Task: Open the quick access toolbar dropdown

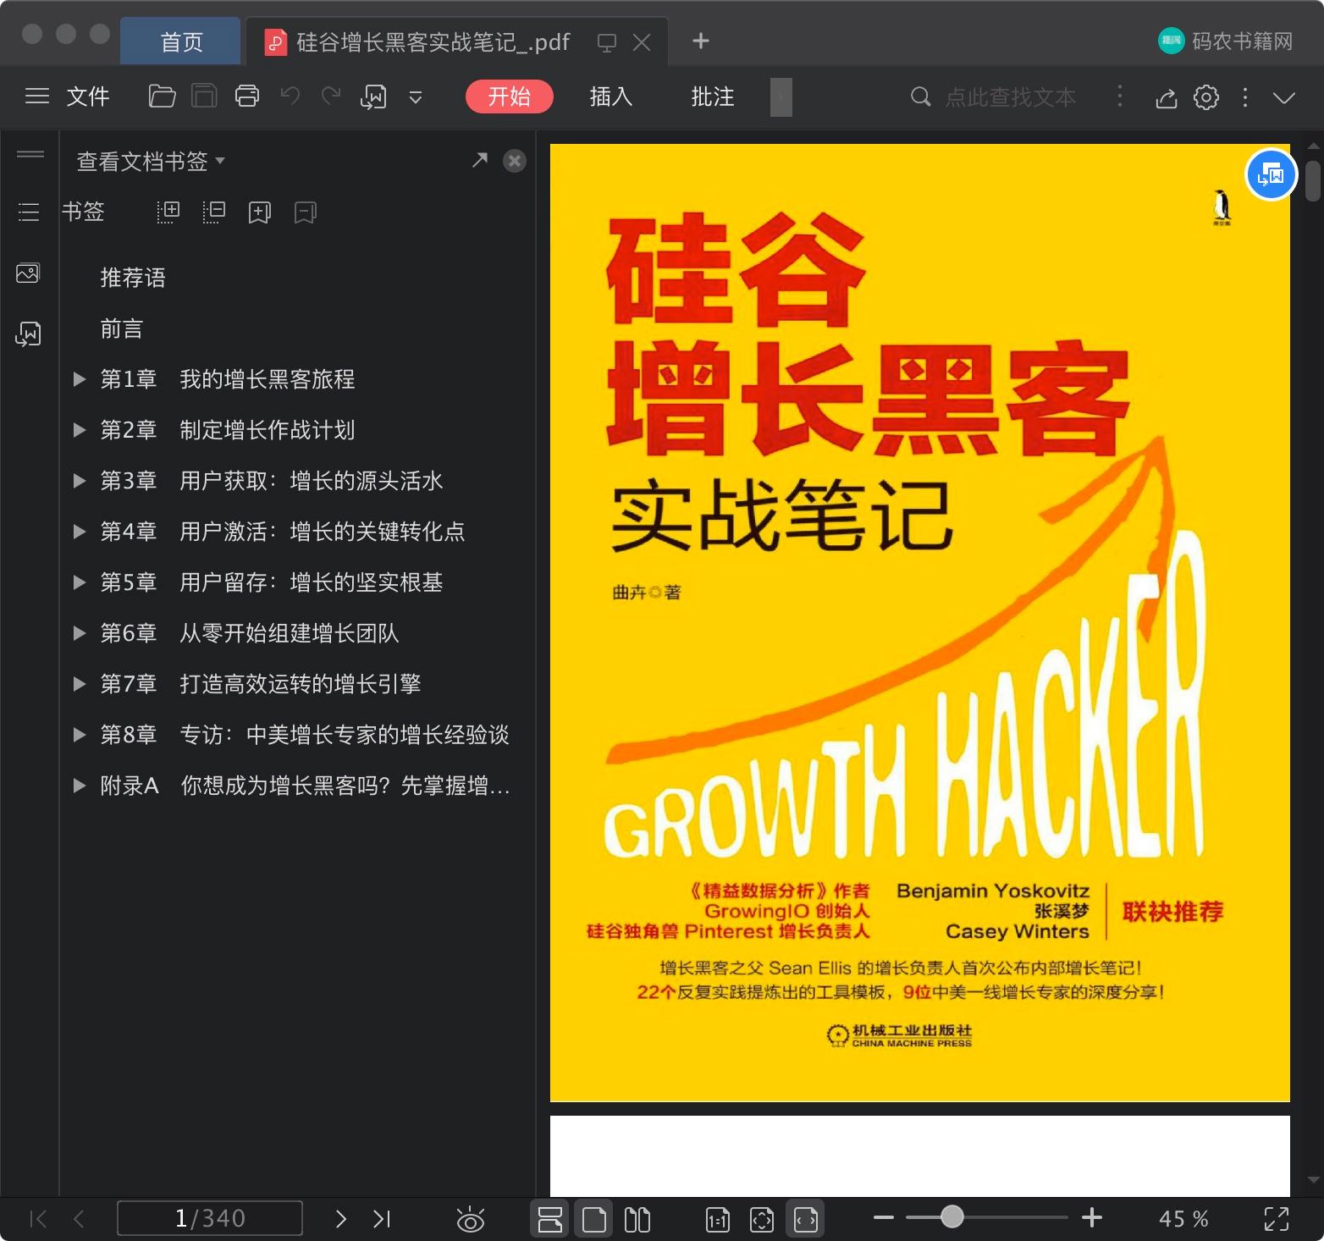Action: [x=416, y=97]
